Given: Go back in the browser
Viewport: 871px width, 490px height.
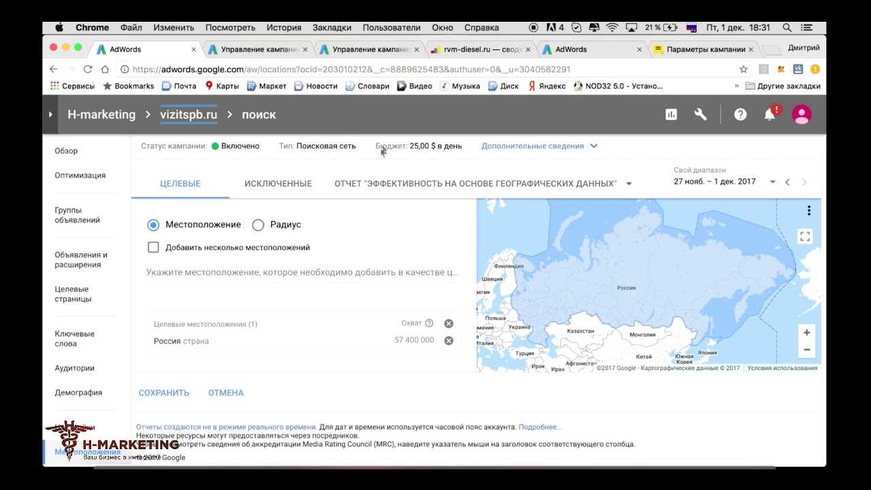Looking at the screenshot, I should [x=53, y=69].
